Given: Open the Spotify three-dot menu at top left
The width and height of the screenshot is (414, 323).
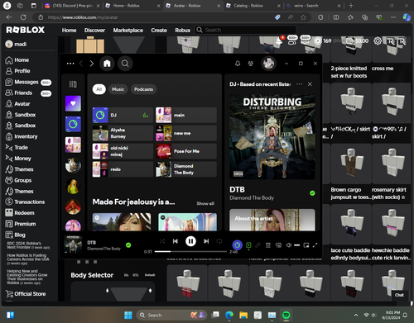Looking at the screenshot, I should (x=70, y=64).
